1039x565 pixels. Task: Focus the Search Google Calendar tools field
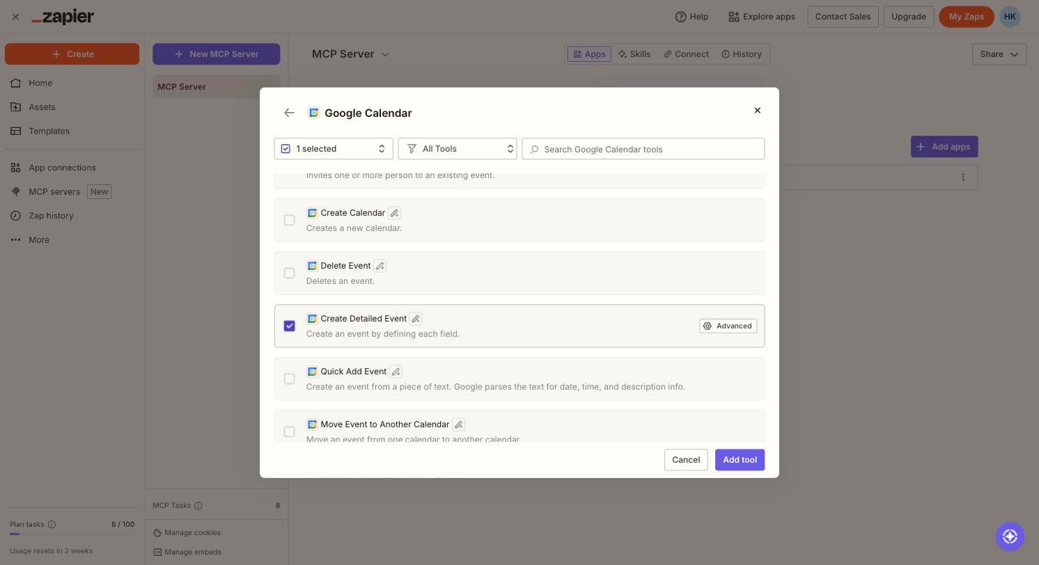point(643,149)
